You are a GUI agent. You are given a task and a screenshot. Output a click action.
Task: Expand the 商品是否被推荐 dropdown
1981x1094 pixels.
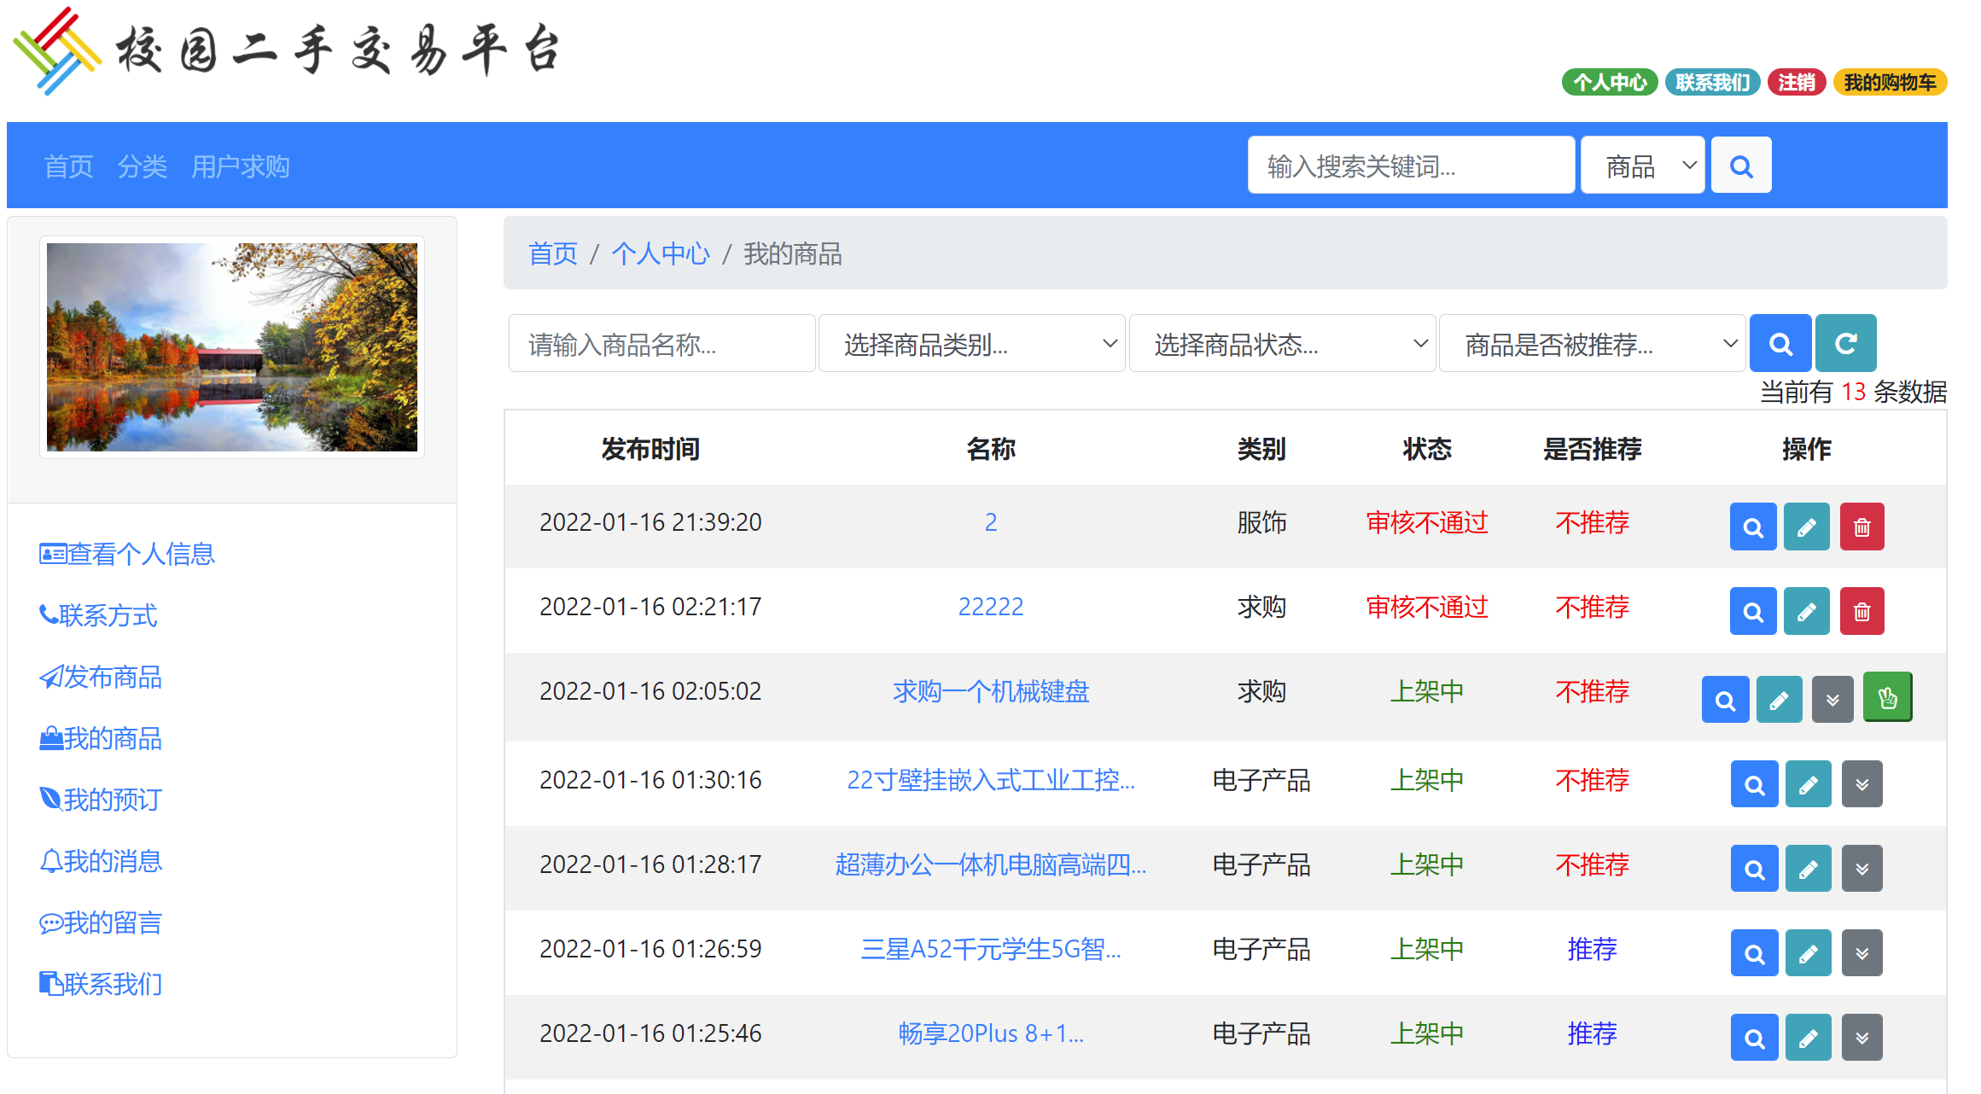(1592, 344)
